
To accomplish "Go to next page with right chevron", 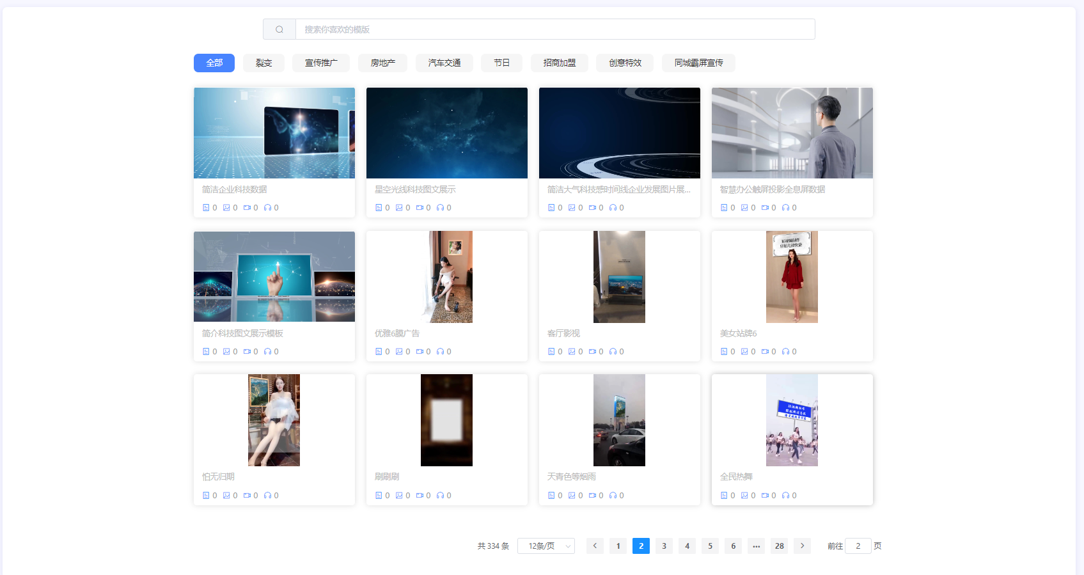I will pyautogui.click(x=802, y=546).
